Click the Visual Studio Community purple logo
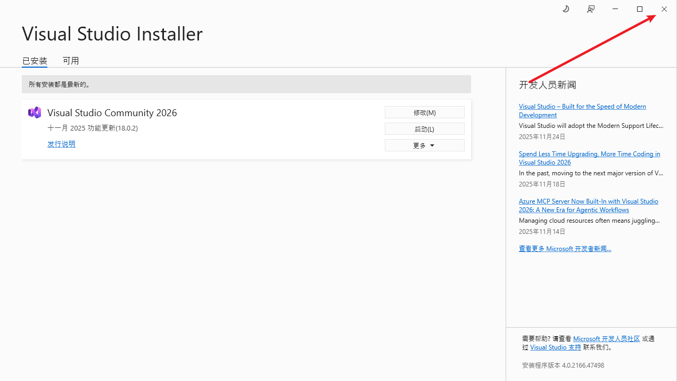The height and width of the screenshot is (381, 677). coord(35,112)
